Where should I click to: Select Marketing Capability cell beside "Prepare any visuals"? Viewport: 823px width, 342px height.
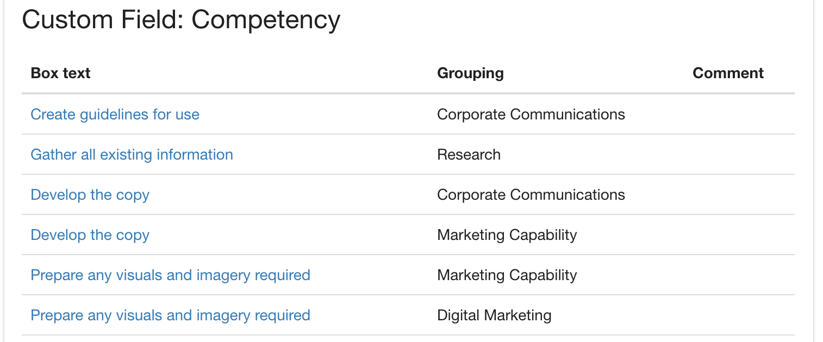[x=507, y=275]
